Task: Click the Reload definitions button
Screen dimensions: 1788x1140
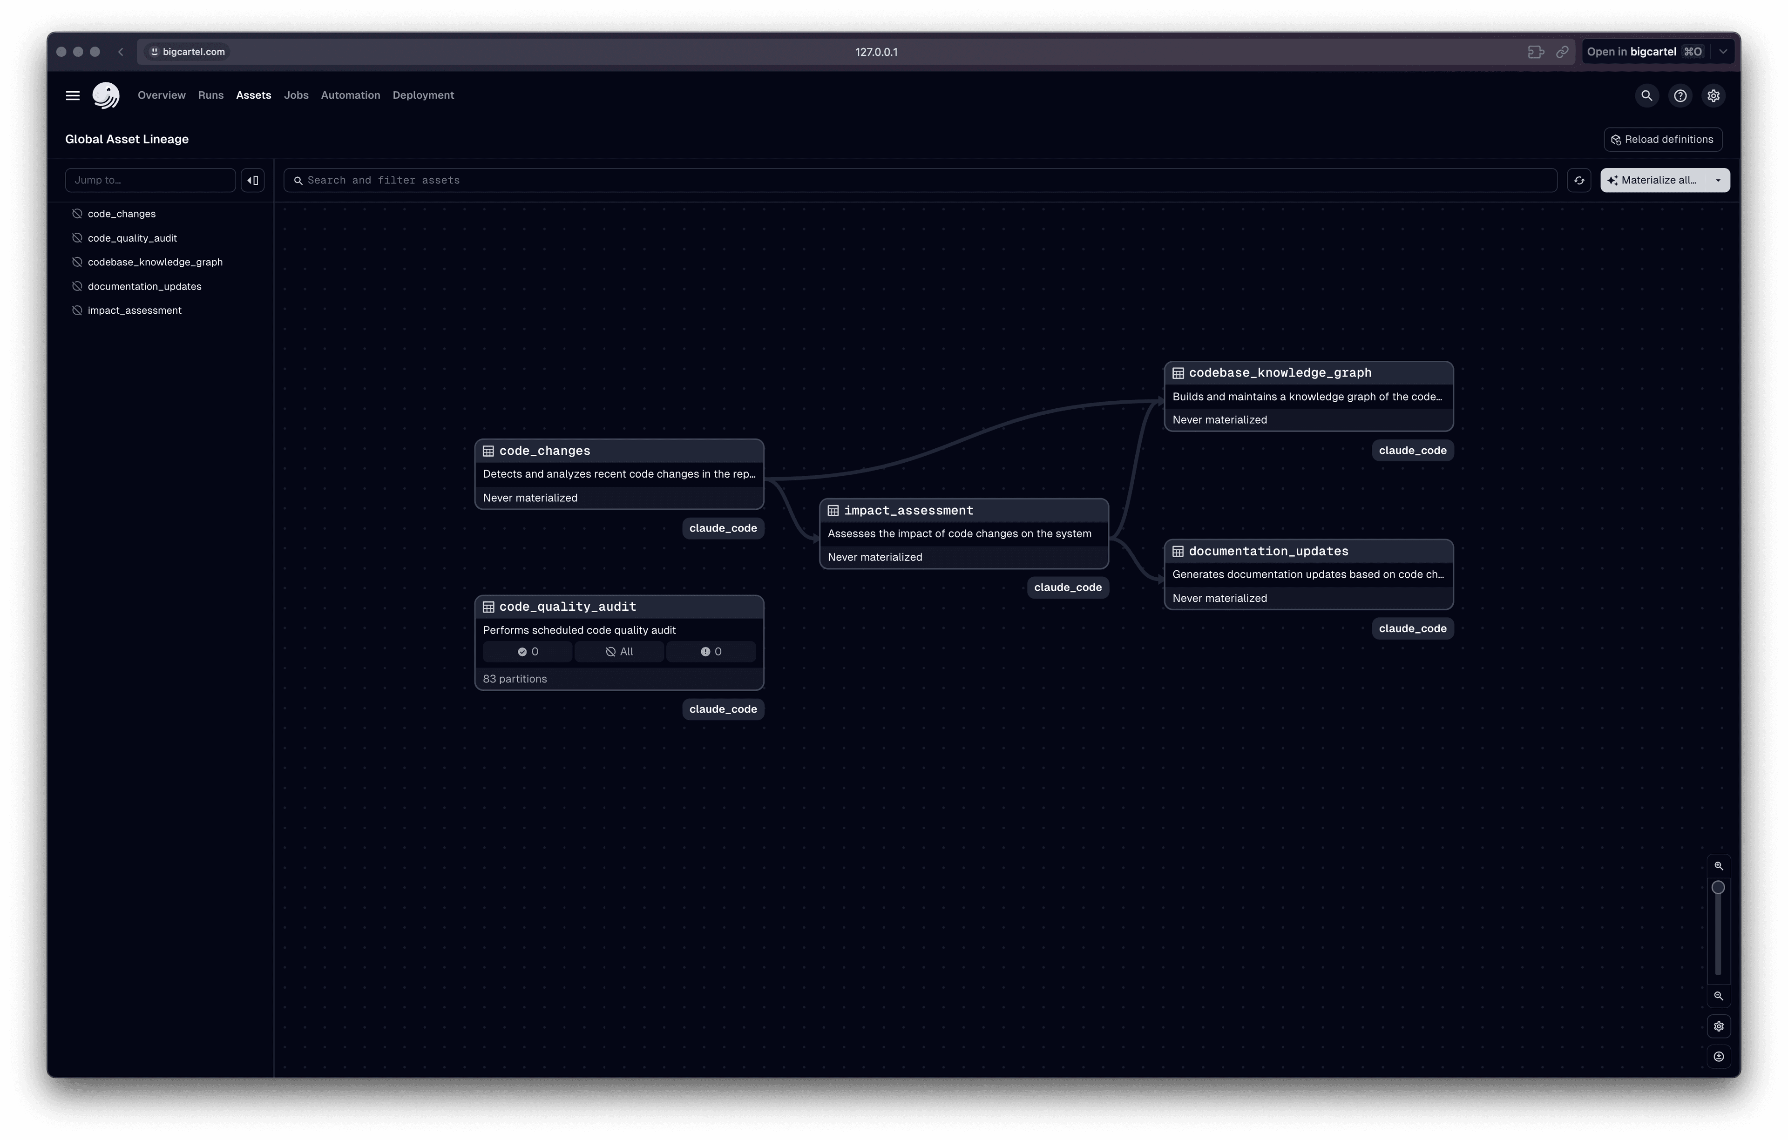Action: 1662,140
